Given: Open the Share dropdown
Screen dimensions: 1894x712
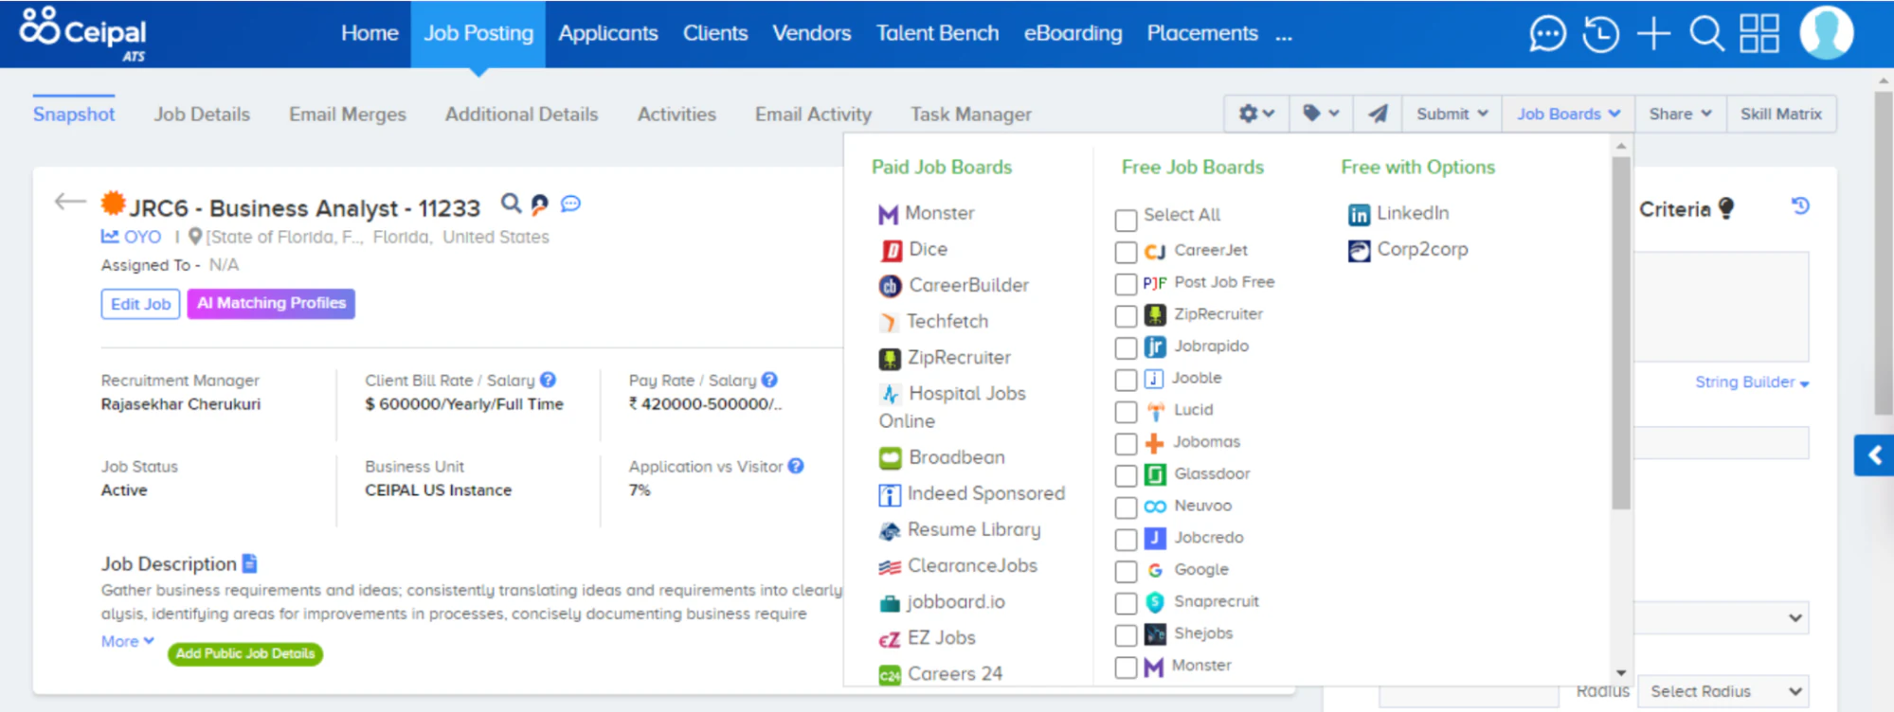Looking at the screenshot, I should (x=1680, y=114).
